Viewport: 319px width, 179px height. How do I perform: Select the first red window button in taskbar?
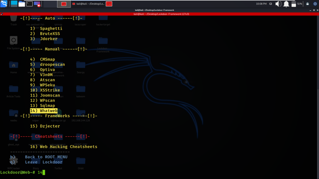pos(64,4)
